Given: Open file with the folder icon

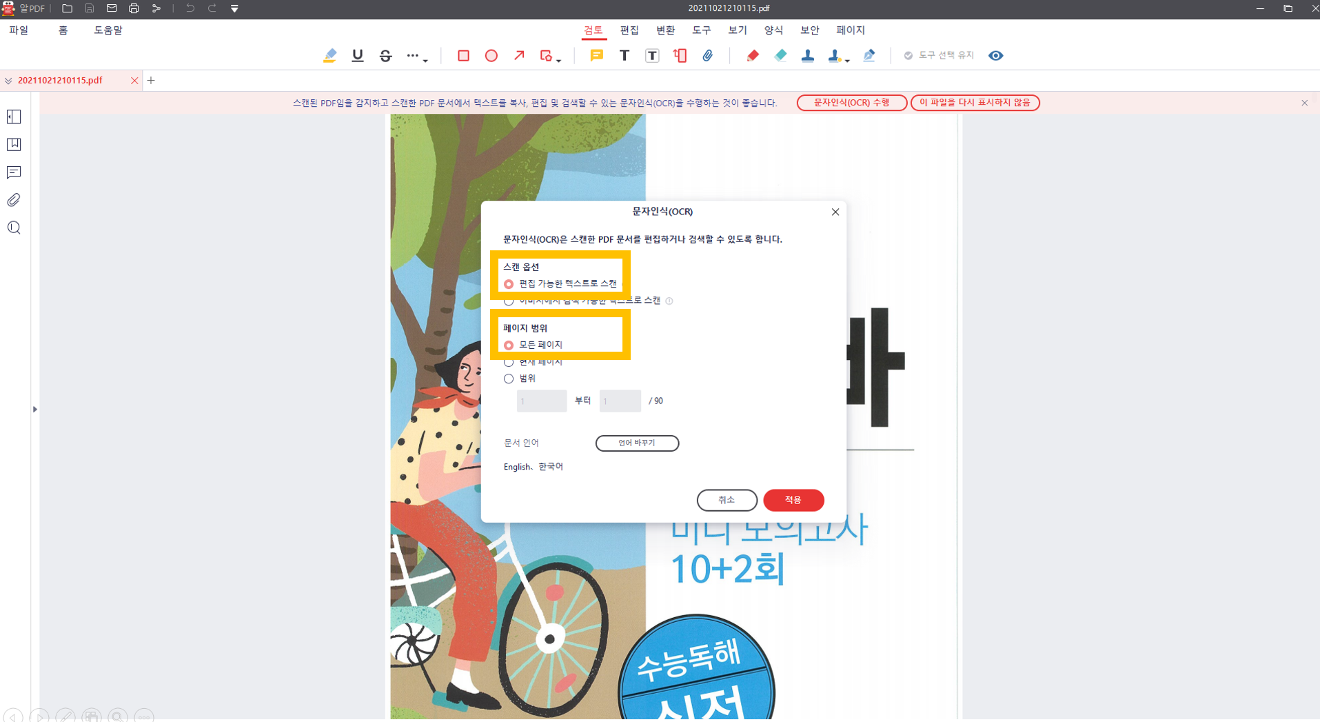Looking at the screenshot, I should coord(67,8).
